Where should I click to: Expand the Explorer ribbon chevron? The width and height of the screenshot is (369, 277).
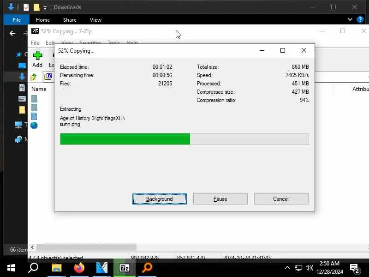[x=350, y=19]
